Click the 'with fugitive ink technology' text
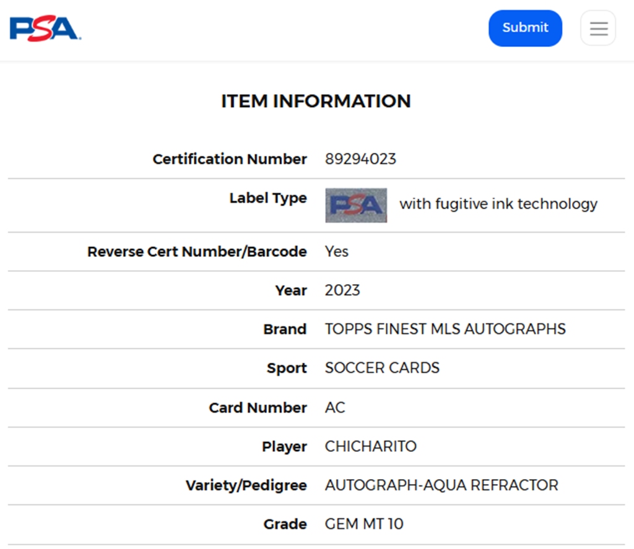The height and width of the screenshot is (549, 634). coord(498,204)
